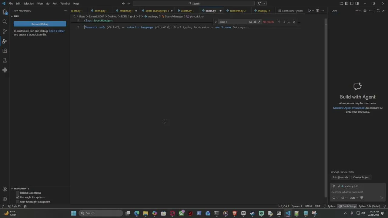Click the split editor right icon
Screen dimensions: 388x218
point(317,11)
